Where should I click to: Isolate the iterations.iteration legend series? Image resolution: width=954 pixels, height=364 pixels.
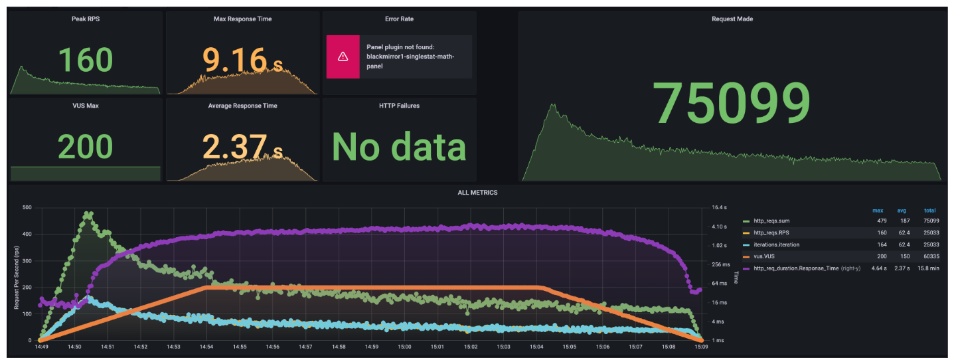[x=777, y=244]
